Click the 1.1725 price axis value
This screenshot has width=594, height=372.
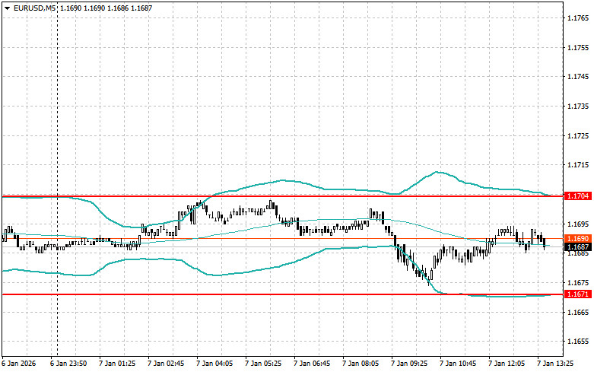coord(578,135)
